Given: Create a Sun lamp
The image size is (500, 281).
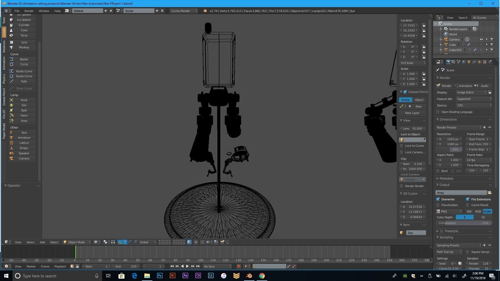Looking at the screenshot, I should coord(24,105).
